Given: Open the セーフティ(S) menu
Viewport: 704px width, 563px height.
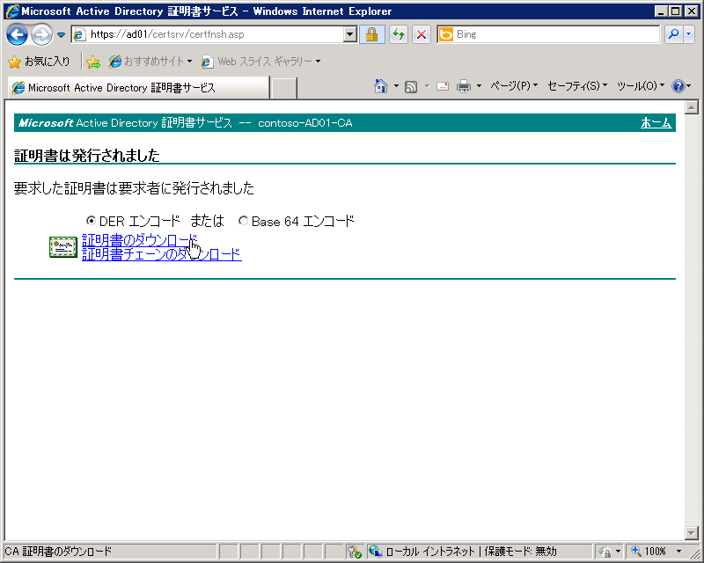Looking at the screenshot, I should (x=577, y=85).
